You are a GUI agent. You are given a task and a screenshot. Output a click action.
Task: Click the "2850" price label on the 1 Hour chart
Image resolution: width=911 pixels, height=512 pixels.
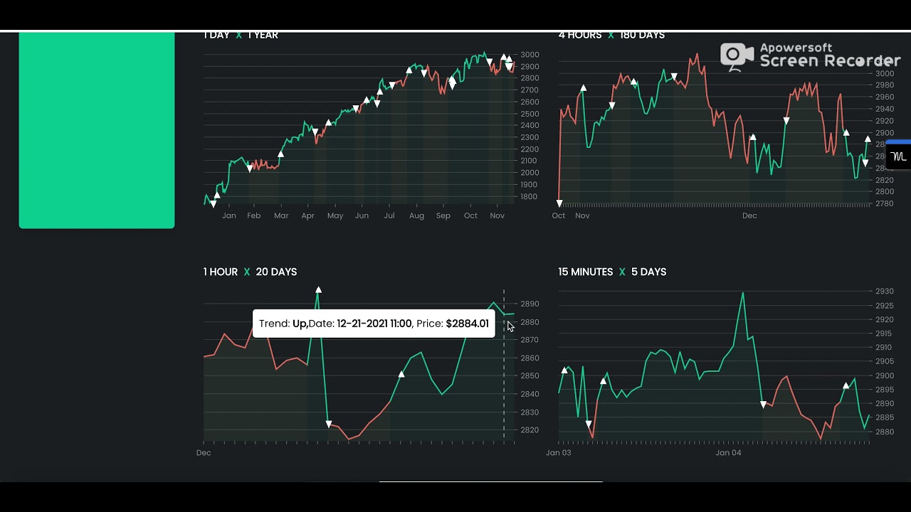[530, 376]
